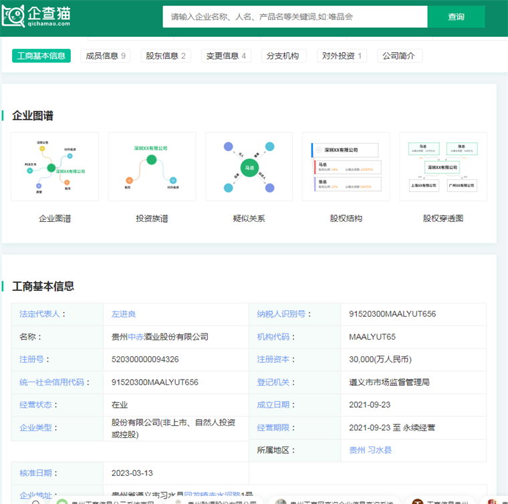Switch to the 股东信息 tab
This screenshot has height=504, width=508.
(165, 55)
